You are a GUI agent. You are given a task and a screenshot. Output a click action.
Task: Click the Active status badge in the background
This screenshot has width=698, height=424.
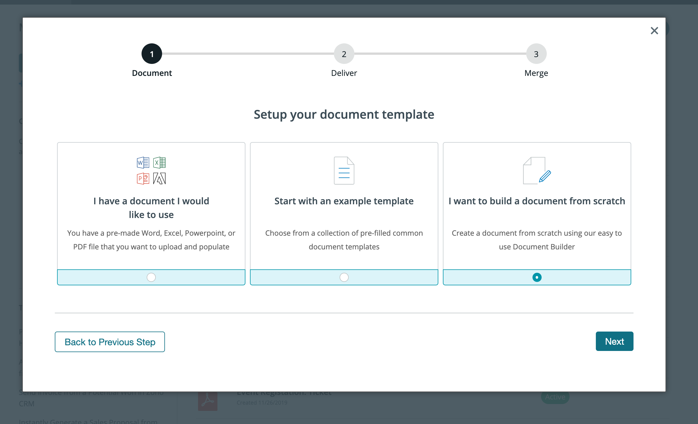555,397
